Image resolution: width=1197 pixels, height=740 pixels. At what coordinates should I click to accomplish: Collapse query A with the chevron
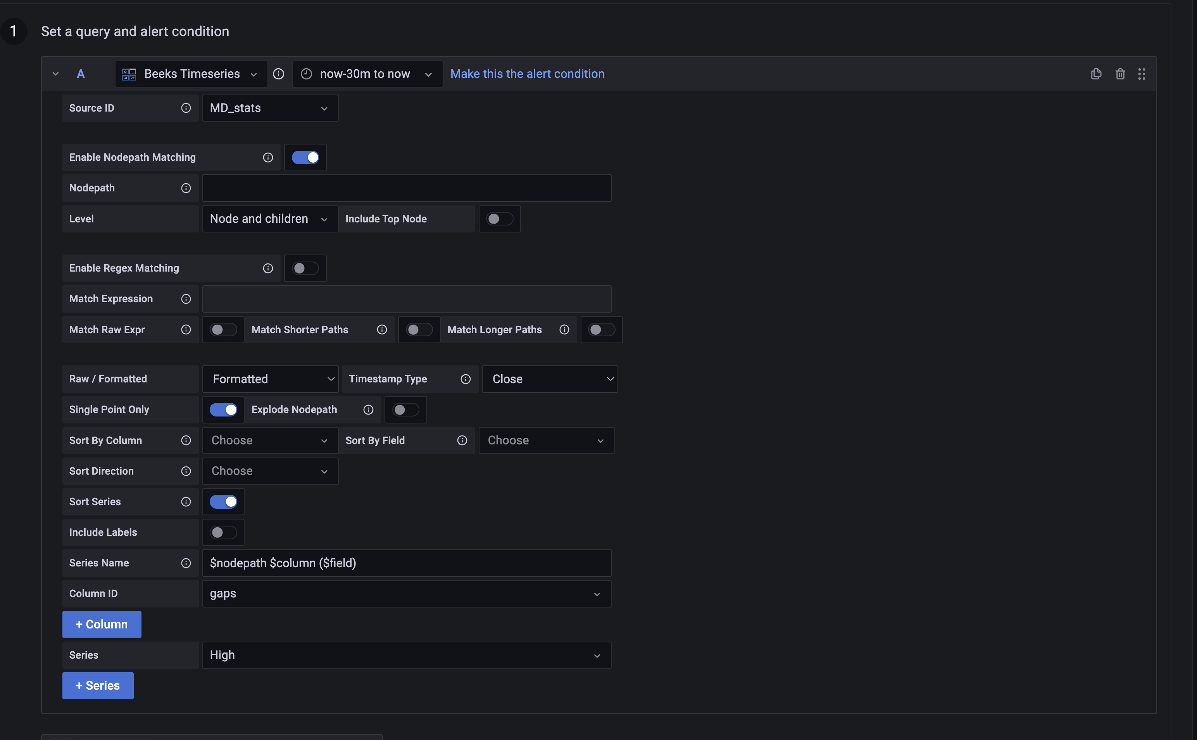[55, 74]
